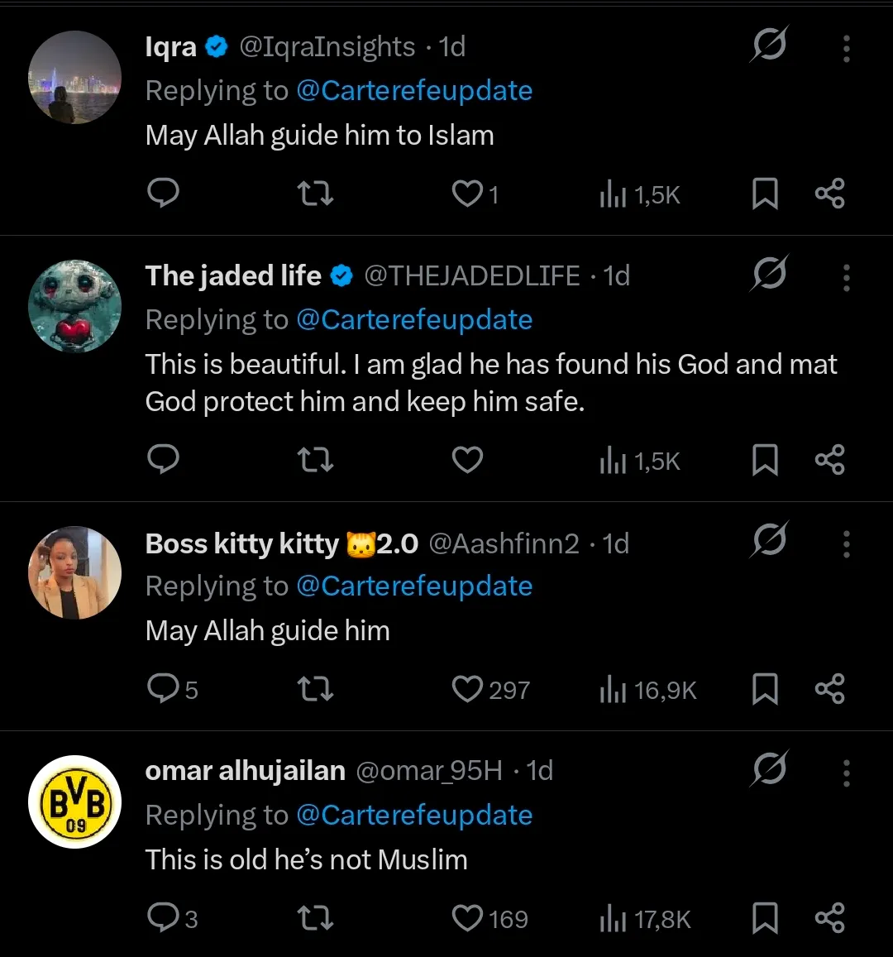The image size is (893, 957).
Task: Repost Iqra's reply
Action: pos(315,194)
